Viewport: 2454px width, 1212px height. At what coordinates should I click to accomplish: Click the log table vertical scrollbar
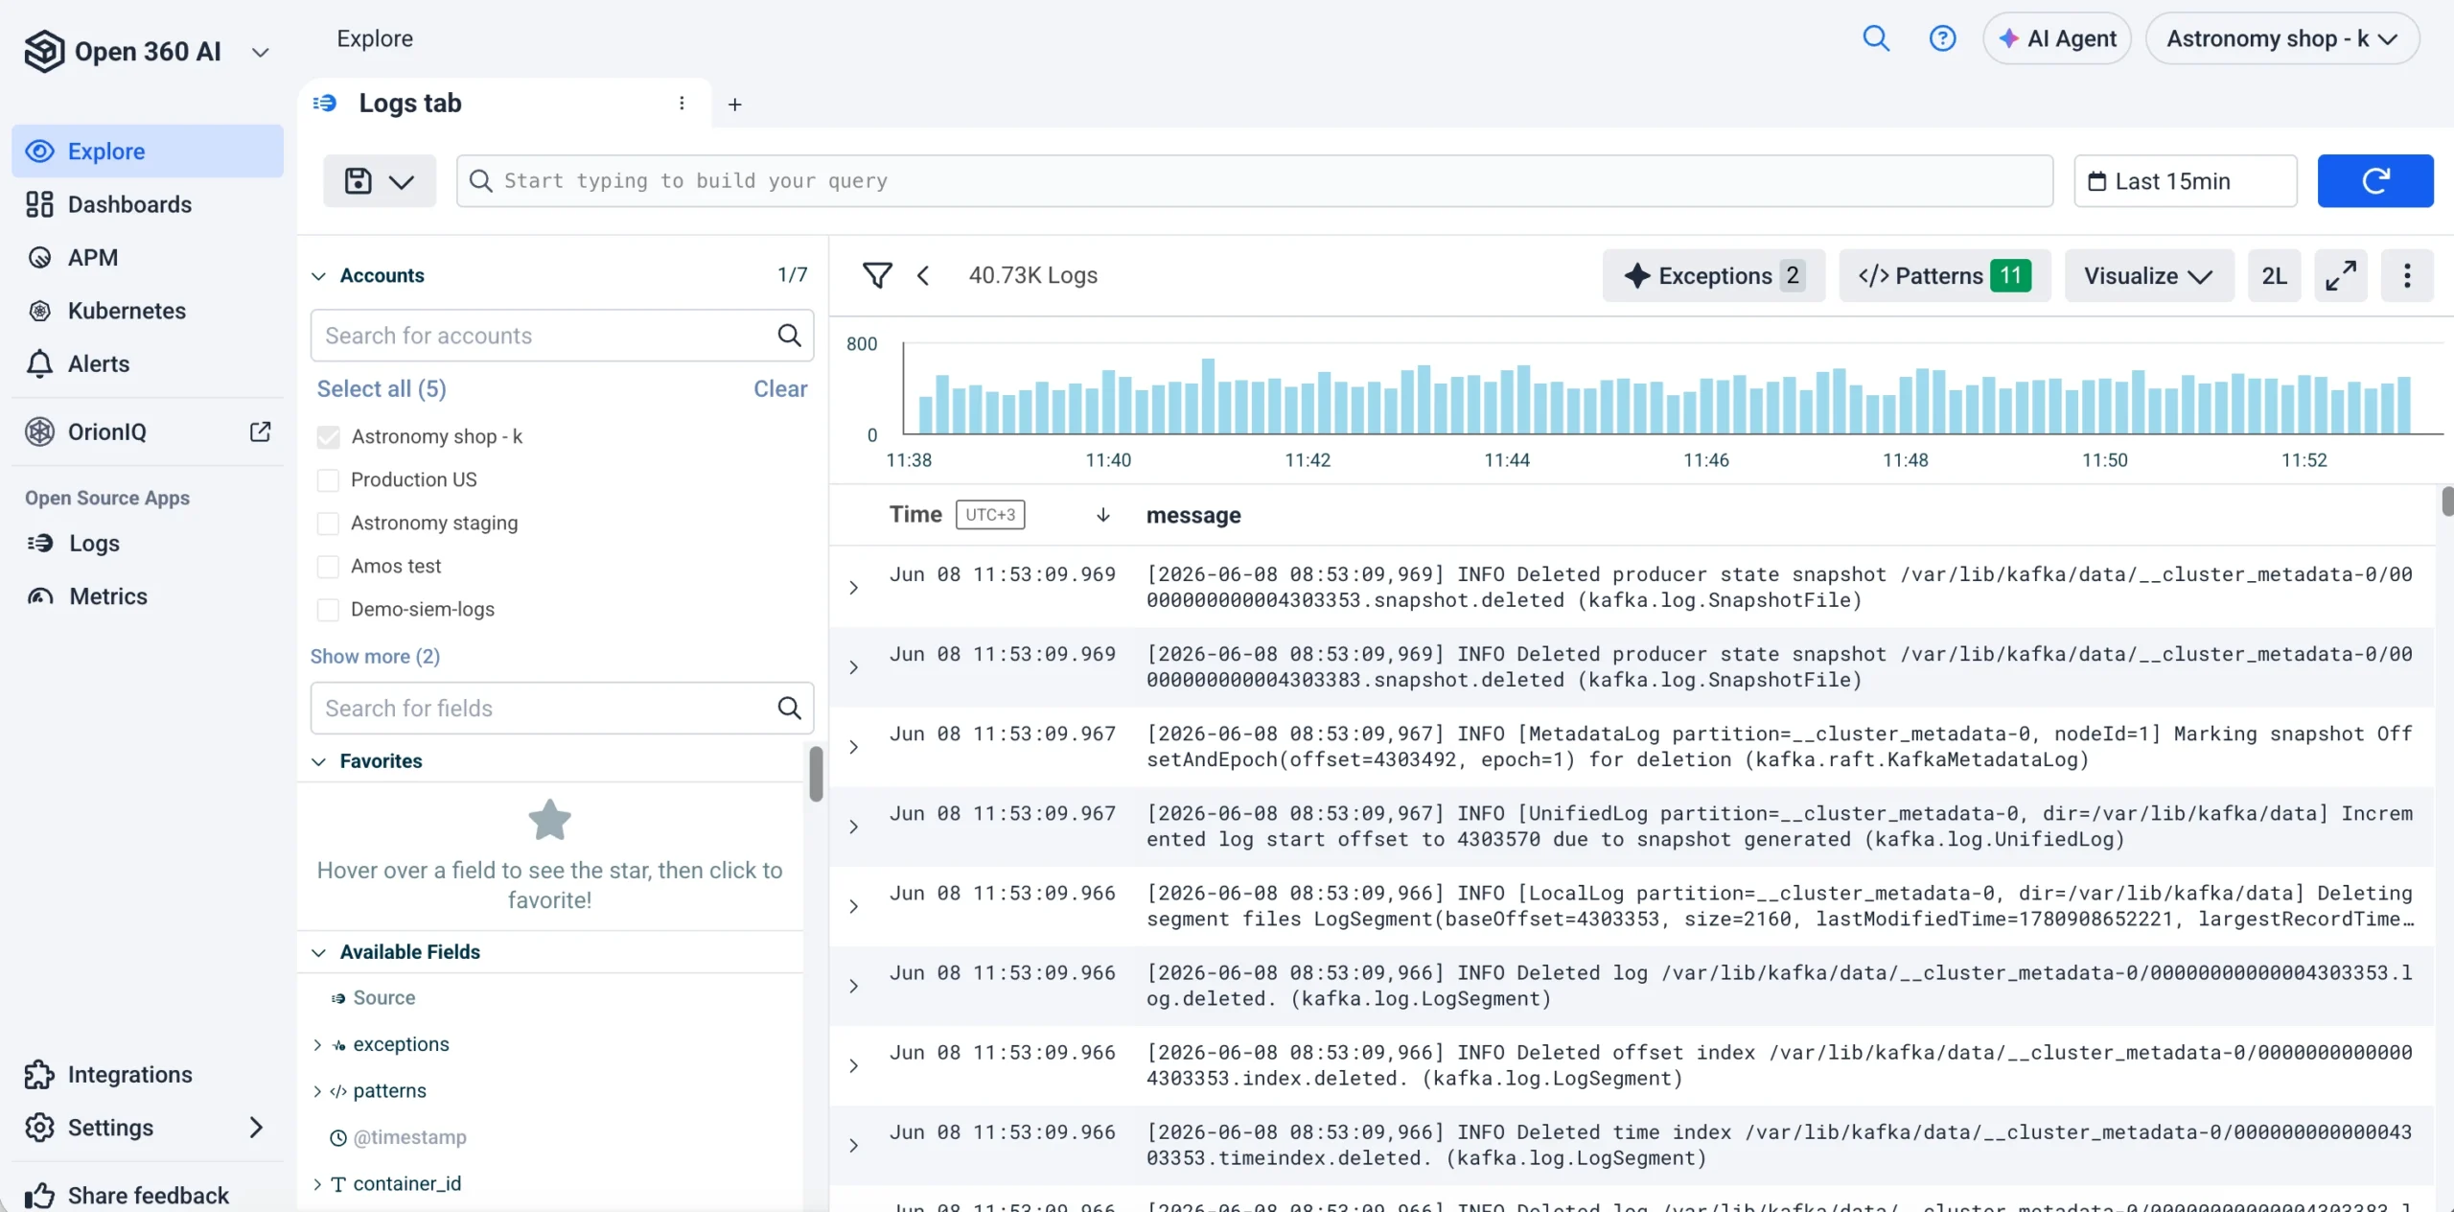[2447, 501]
